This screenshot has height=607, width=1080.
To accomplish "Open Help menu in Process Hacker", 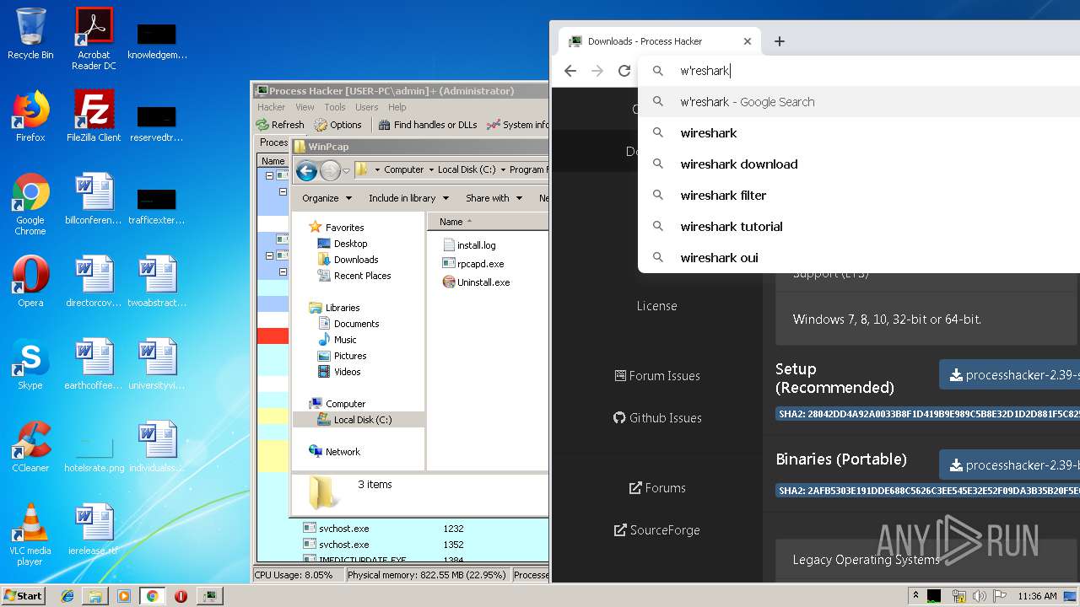I will tap(397, 107).
